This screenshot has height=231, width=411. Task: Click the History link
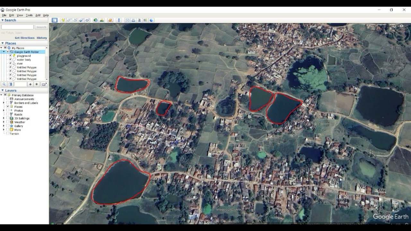(x=42, y=38)
